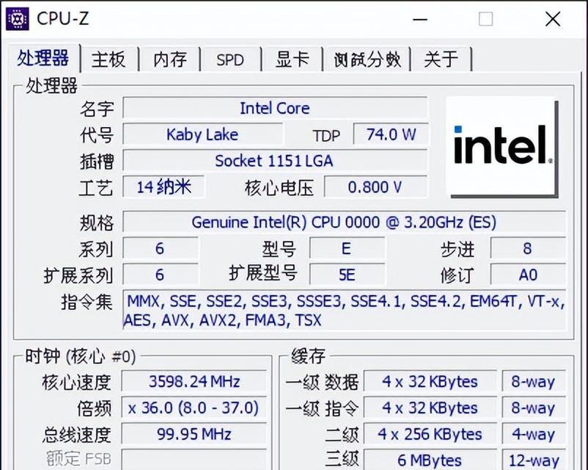
Task: Click the disabled maximize button
Action: pyautogui.click(x=486, y=19)
